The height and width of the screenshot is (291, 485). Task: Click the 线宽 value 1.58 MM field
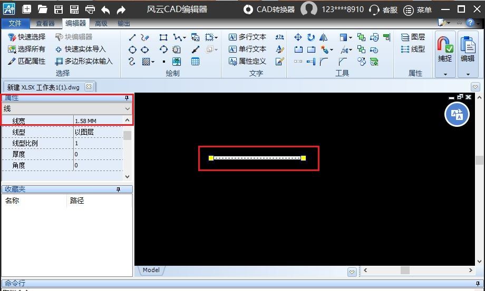pos(99,121)
